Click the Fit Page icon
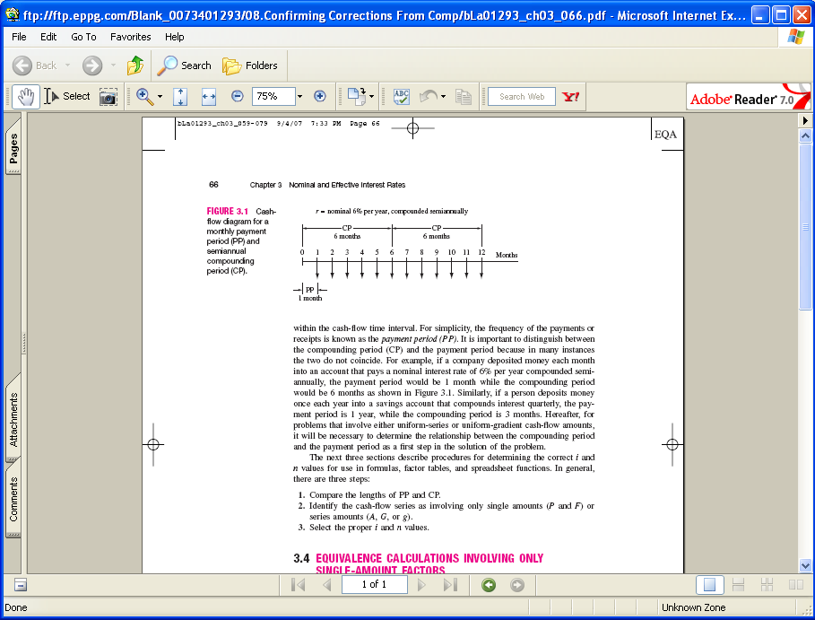Image resolution: width=815 pixels, height=620 pixels. point(179,96)
